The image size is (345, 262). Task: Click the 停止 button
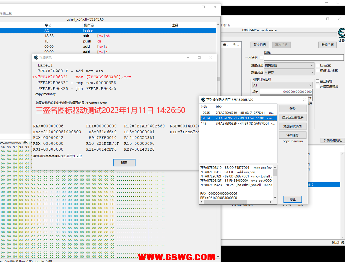coord(292,199)
